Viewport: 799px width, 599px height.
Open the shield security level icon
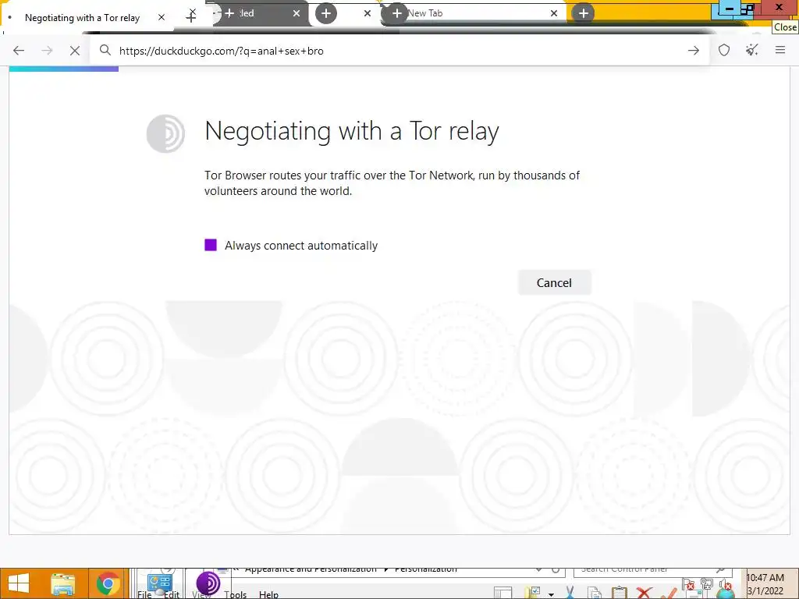[724, 50]
